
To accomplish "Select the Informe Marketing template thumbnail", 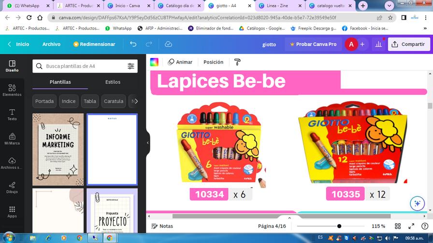I will (x=58, y=149).
